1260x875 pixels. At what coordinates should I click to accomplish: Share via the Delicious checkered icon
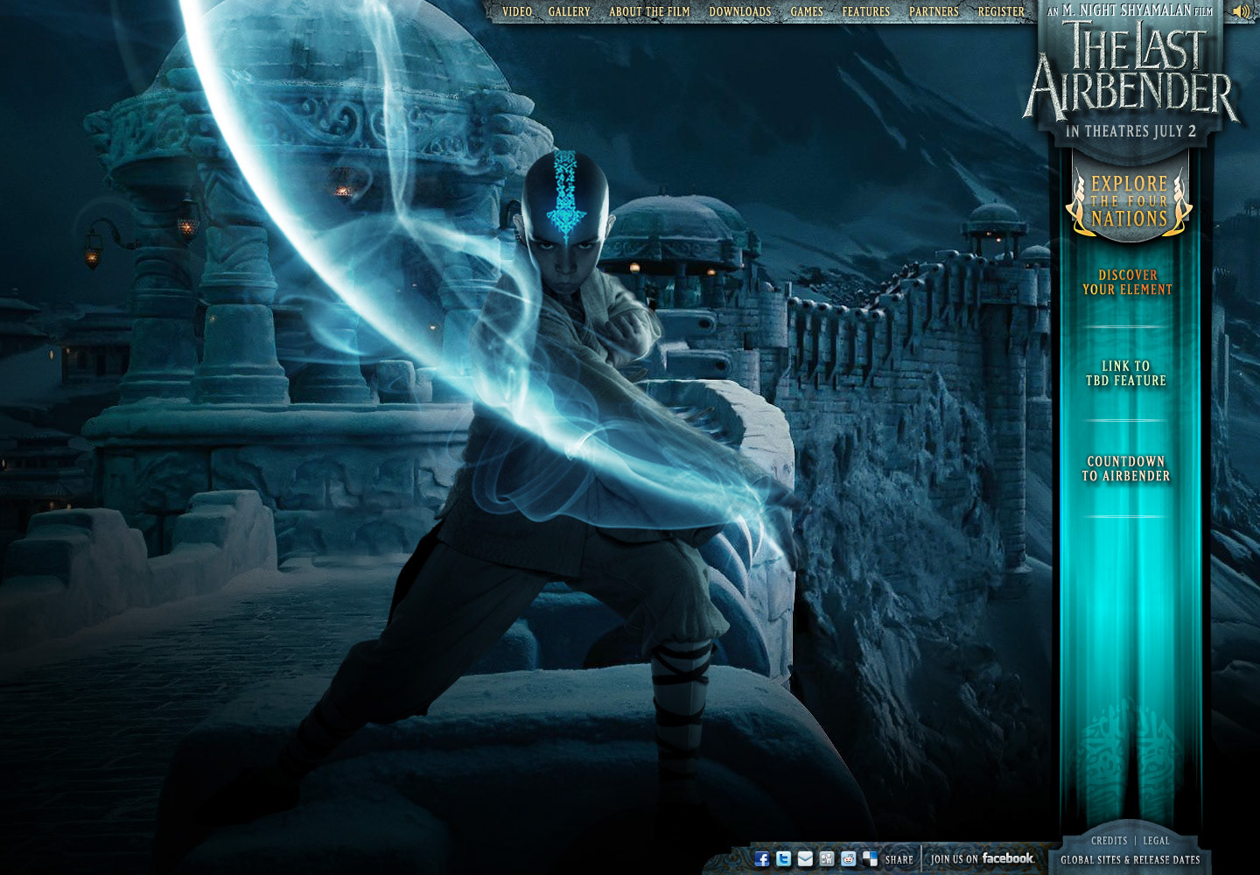pyautogui.click(x=870, y=858)
